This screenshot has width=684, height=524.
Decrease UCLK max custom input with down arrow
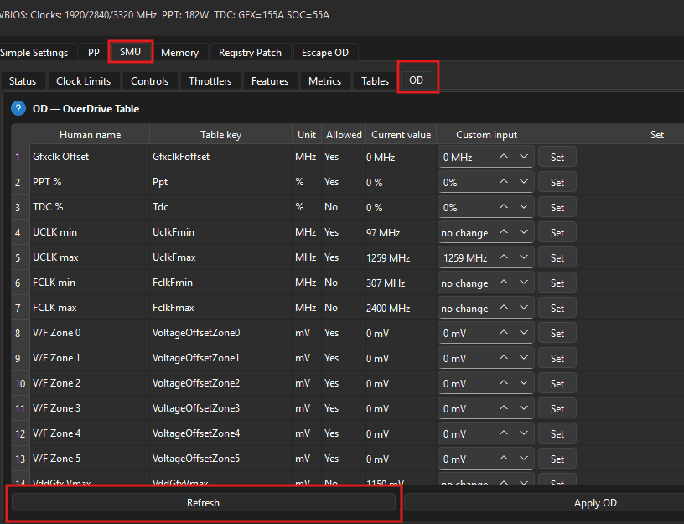click(524, 257)
